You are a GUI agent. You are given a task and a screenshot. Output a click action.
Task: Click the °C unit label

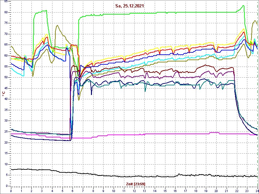pyautogui.click(x=4, y=94)
